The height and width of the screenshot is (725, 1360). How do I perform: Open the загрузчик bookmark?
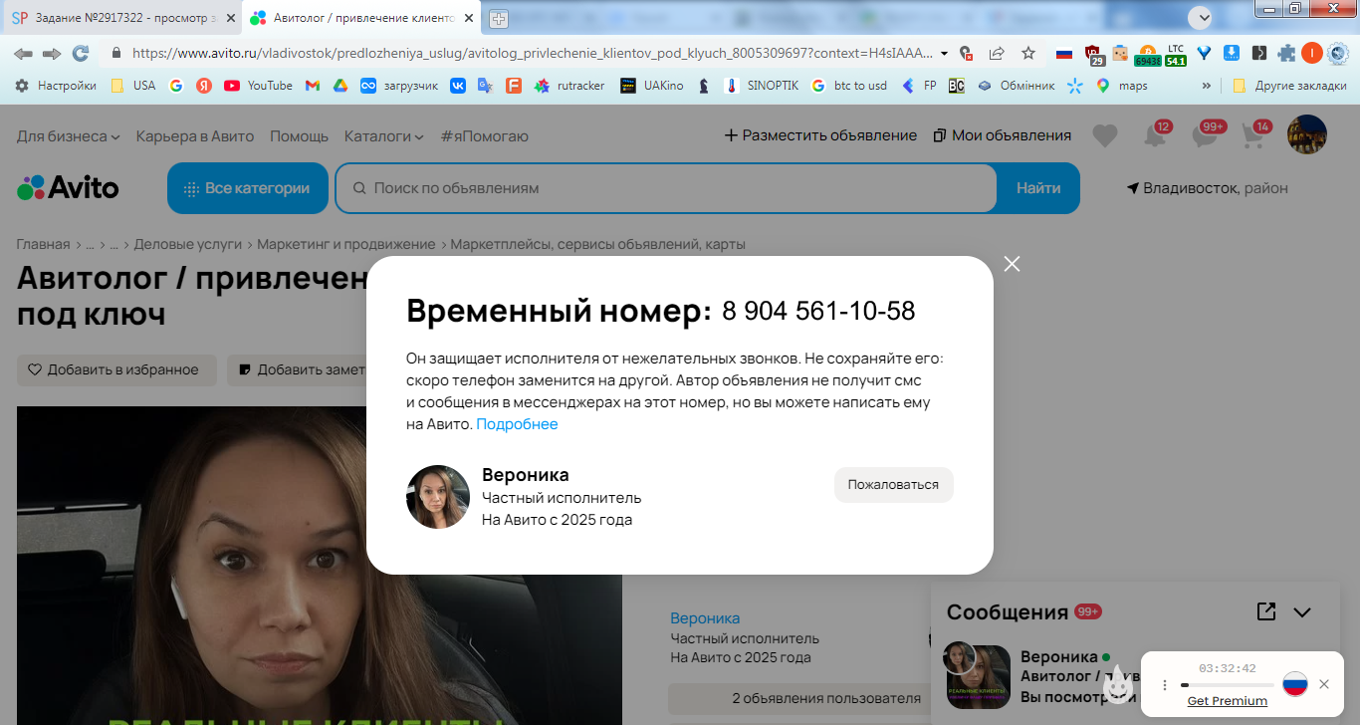399,86
